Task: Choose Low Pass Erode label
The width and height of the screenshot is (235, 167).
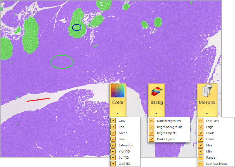Action: pyautogui.click(x=217, y=164)
